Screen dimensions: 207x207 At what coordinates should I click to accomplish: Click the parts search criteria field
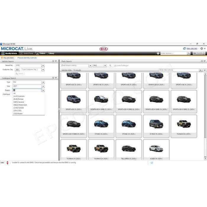click(75, 66)
